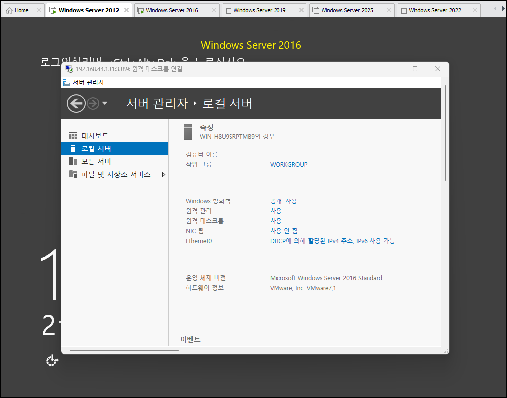Click NIC 팀 사용 안 함 link

pyautogui.click(x=284, y=231)
